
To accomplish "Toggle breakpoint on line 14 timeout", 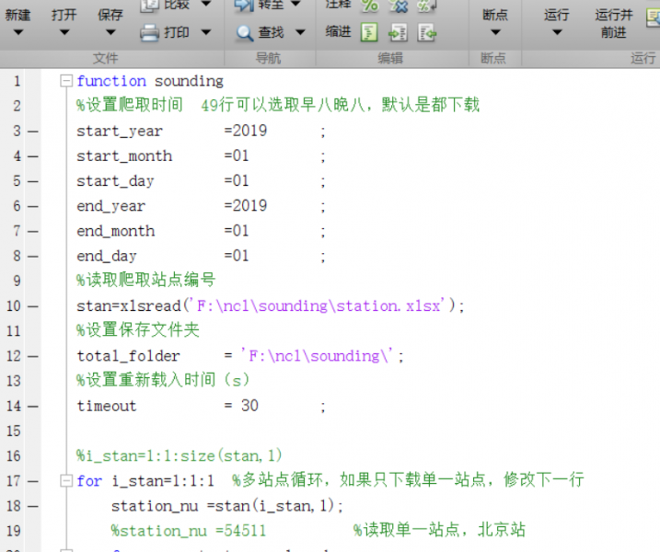I will click(x=32, y=406).
